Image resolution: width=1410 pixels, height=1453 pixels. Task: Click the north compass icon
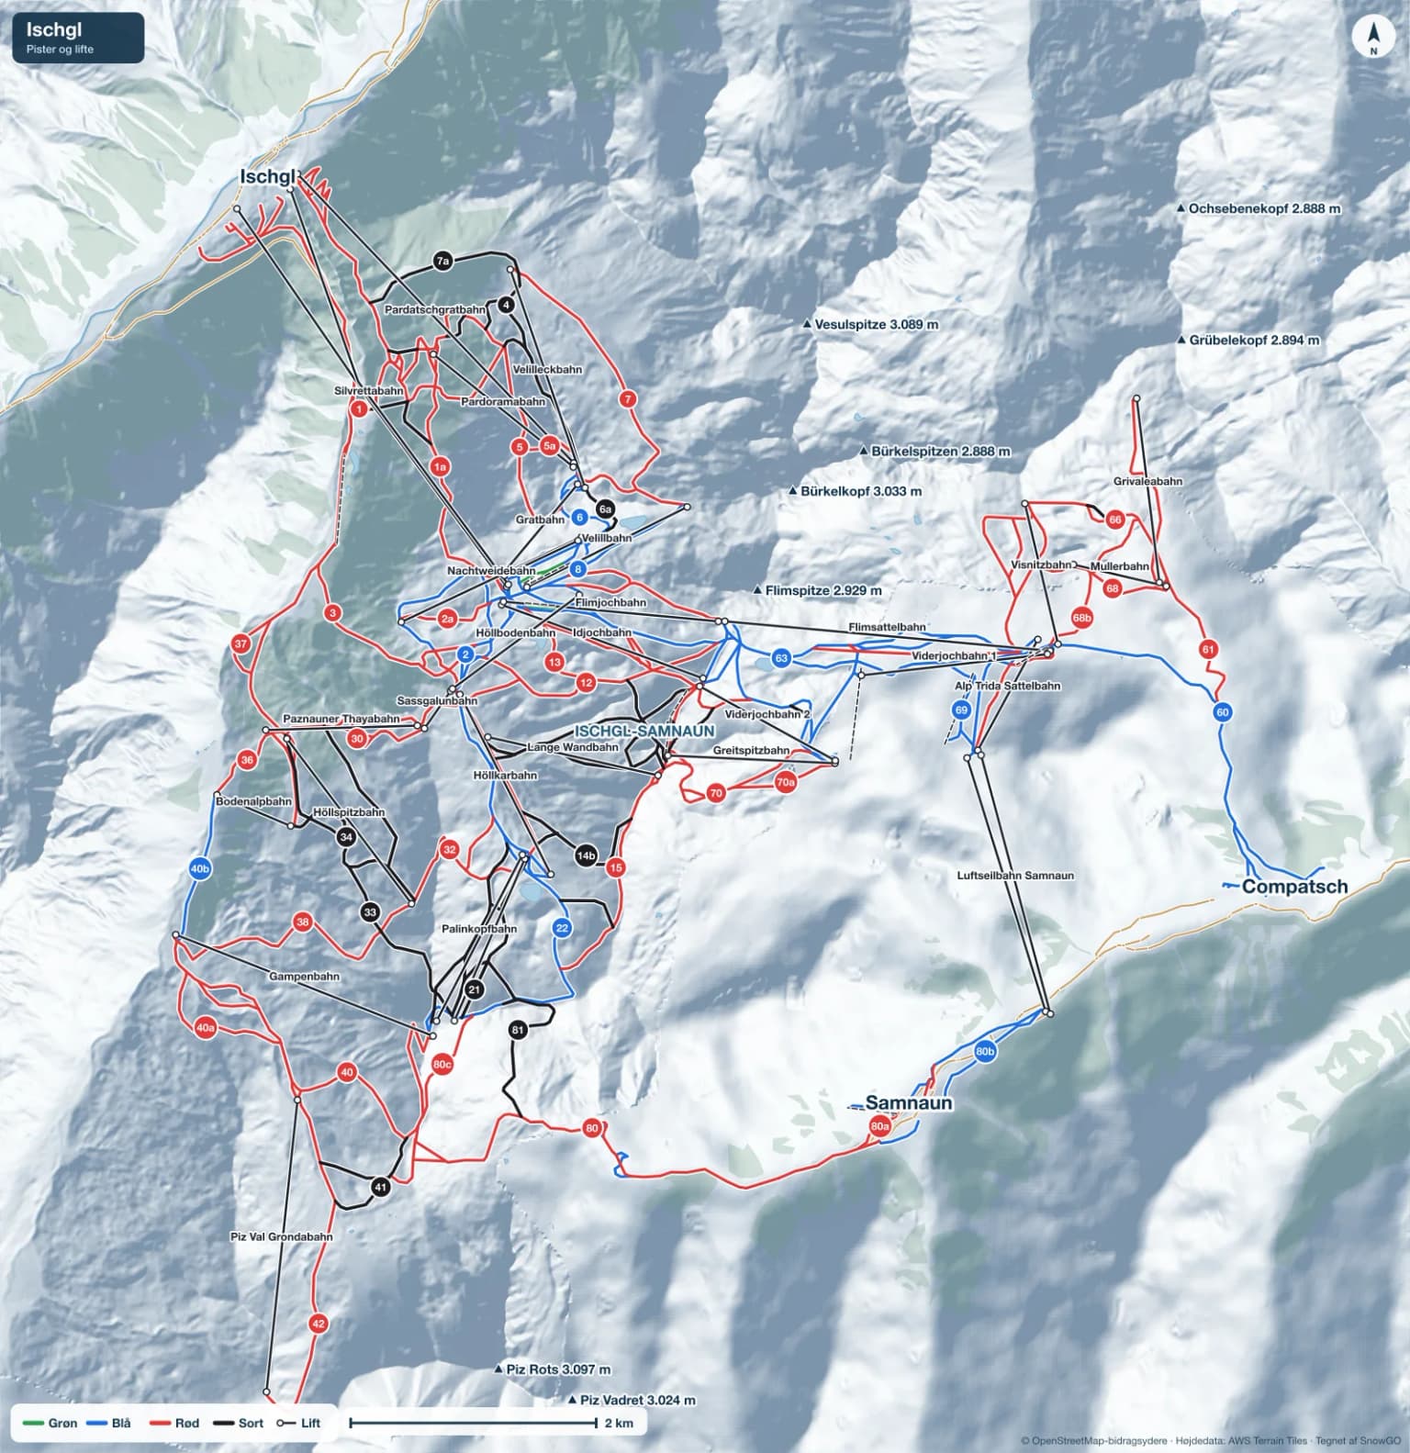[1373, 38]
